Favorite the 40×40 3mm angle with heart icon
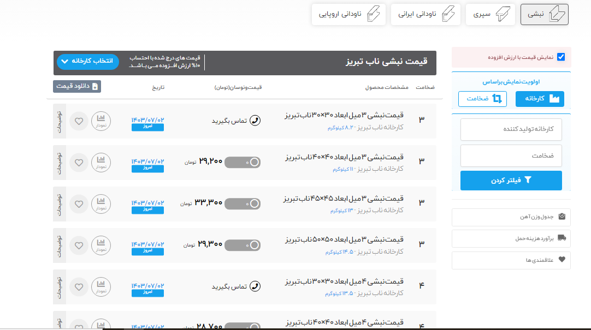The height and width of the screenshot is (330, 591). point(79,163)
